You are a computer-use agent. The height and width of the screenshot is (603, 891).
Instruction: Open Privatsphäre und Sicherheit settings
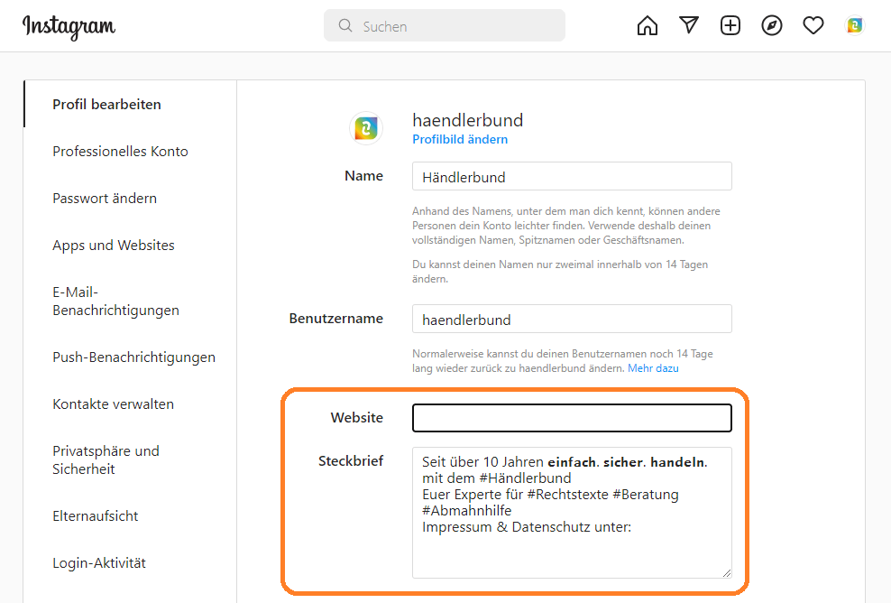[106, 459]
